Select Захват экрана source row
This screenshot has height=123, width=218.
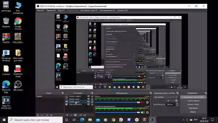[79, 96]
